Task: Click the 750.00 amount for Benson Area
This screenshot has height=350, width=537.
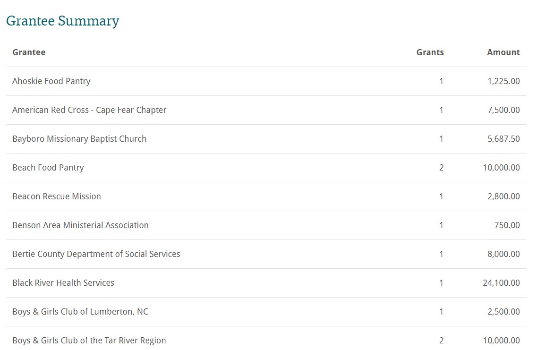Action: [507, 225]
